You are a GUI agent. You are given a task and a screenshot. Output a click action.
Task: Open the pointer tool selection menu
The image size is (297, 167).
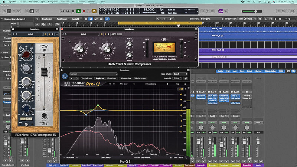tap(158, 19)
